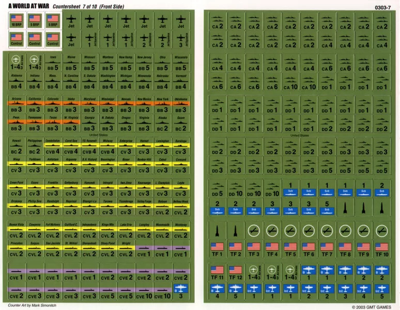This screenshot has height=310, width=400.
Task: Select the Iowa BB 5 battleship counter
Action: coord(53,64)
